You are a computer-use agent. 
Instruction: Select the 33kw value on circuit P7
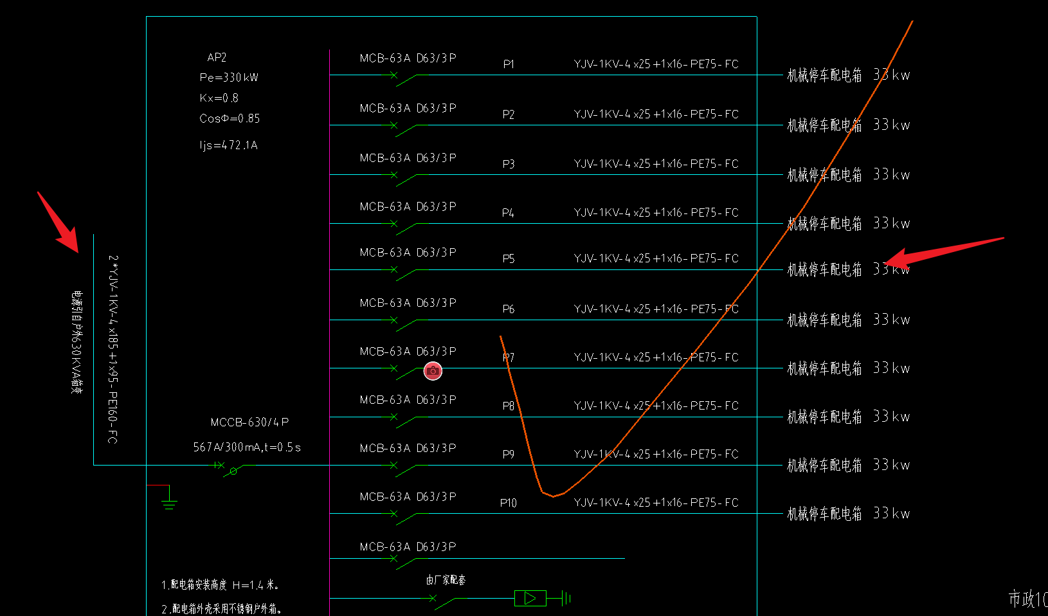(892, 368)
